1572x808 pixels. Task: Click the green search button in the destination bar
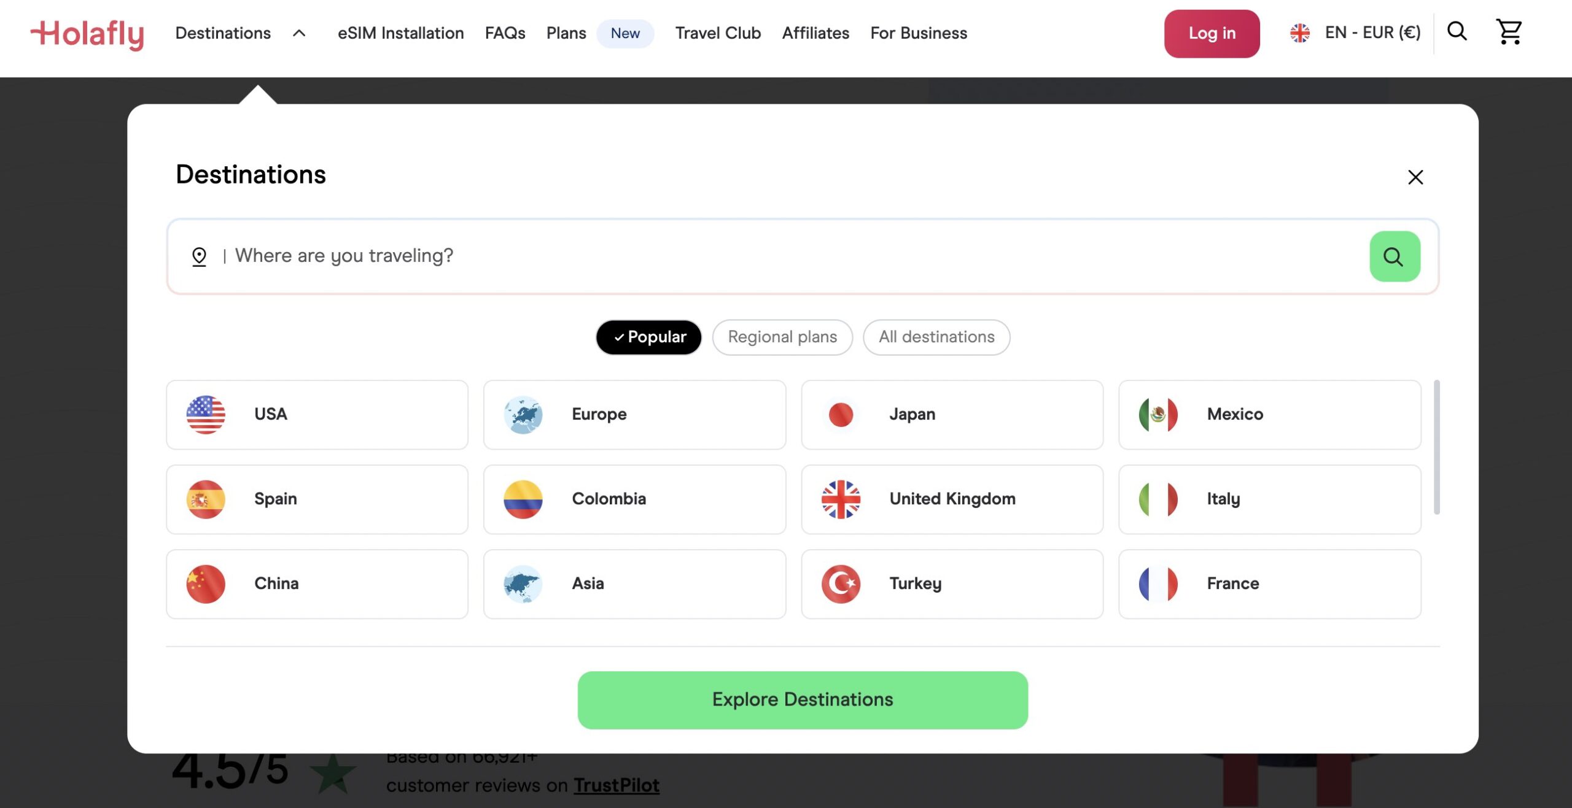coord(1395,256)
